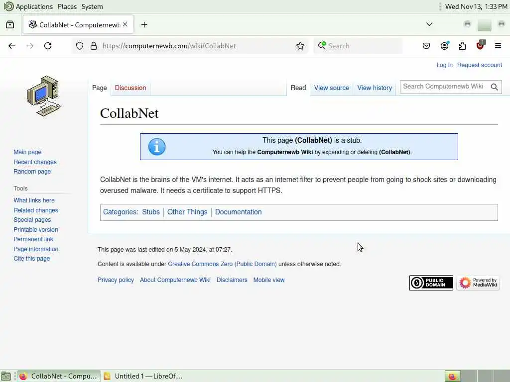Open What links here

pyautogui.click(x=34, y=200)
